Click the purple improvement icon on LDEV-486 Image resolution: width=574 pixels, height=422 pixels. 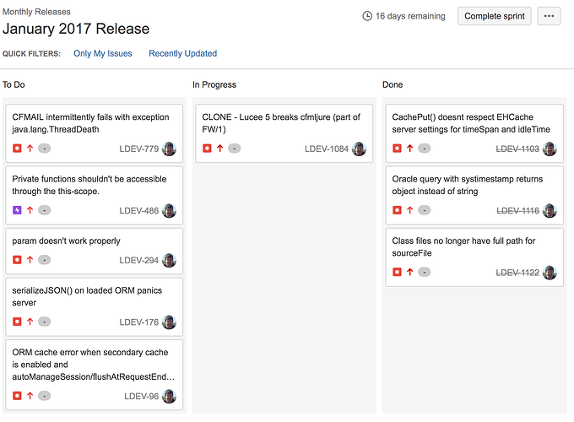(x=17, y=210)
